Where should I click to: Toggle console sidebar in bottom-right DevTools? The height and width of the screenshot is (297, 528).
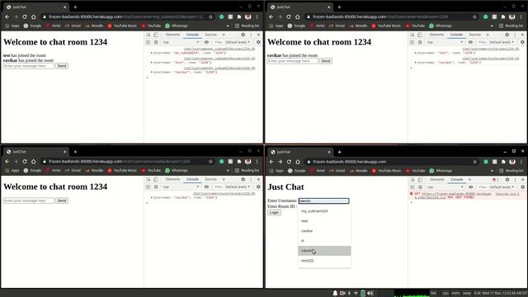tap(412, 187)
